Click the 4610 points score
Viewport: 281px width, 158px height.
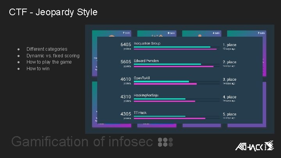click(126, 79)
